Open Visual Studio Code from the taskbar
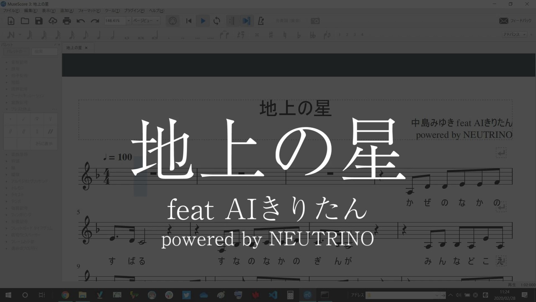Screen dimensions: 536x302 (273, 295)
